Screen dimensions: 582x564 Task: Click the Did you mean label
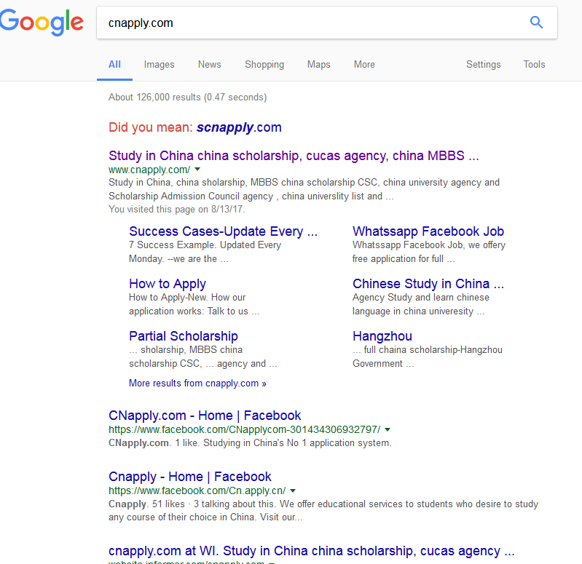[x=150, y=127]
